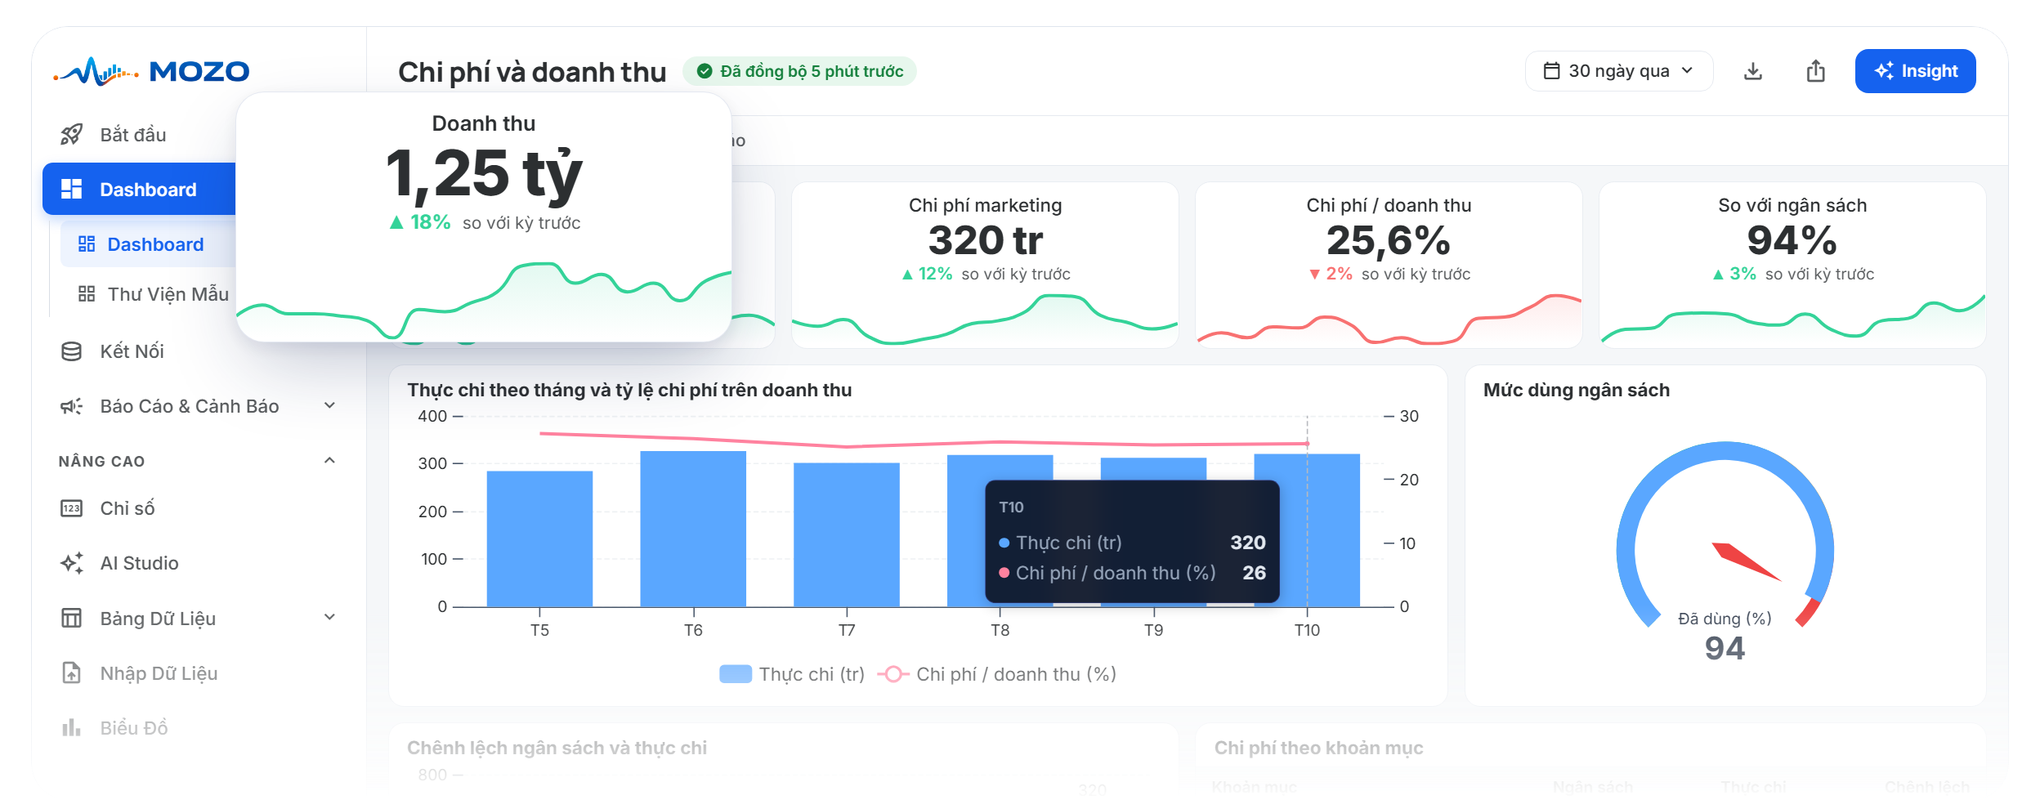Image resolution: width=2040 pixels, height=800 pixels.
Task: Click the Chi phí theo khoản mục heading
Action: coord(1319,748)
